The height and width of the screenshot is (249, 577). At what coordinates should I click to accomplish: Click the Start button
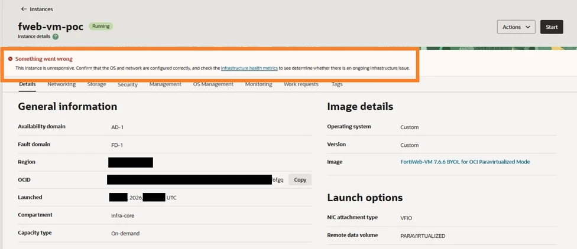pyautogui.click(x=552, y=27)
